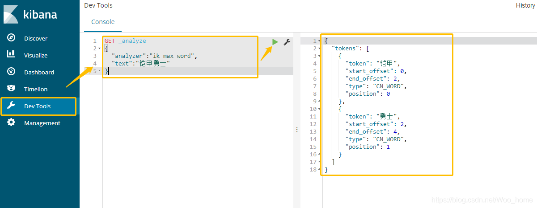
Task: Click "end_offset": 2 line
Action: click(372, 78)
